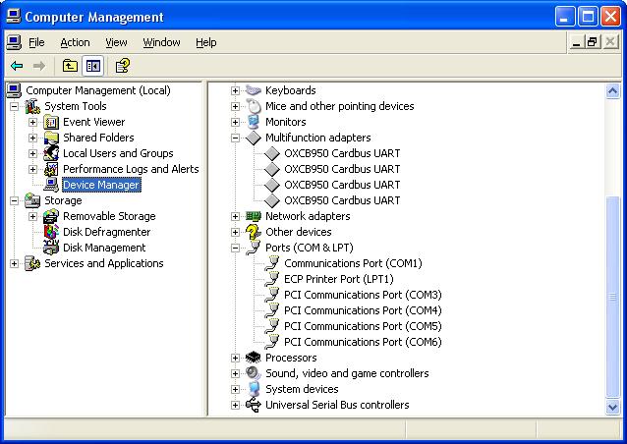The image size is (627, 444).
Task: Expand the System devices category
Action: click(x=235, y=389)
